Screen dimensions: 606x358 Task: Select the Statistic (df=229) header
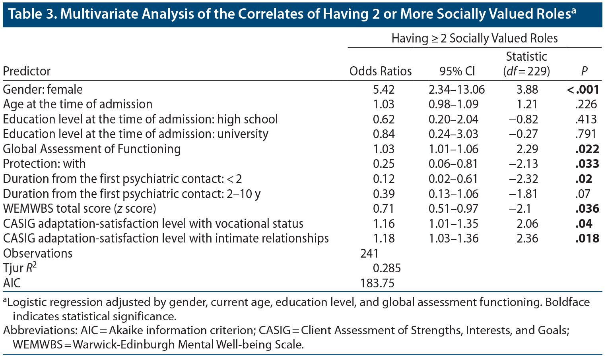(x=526, y=64)
